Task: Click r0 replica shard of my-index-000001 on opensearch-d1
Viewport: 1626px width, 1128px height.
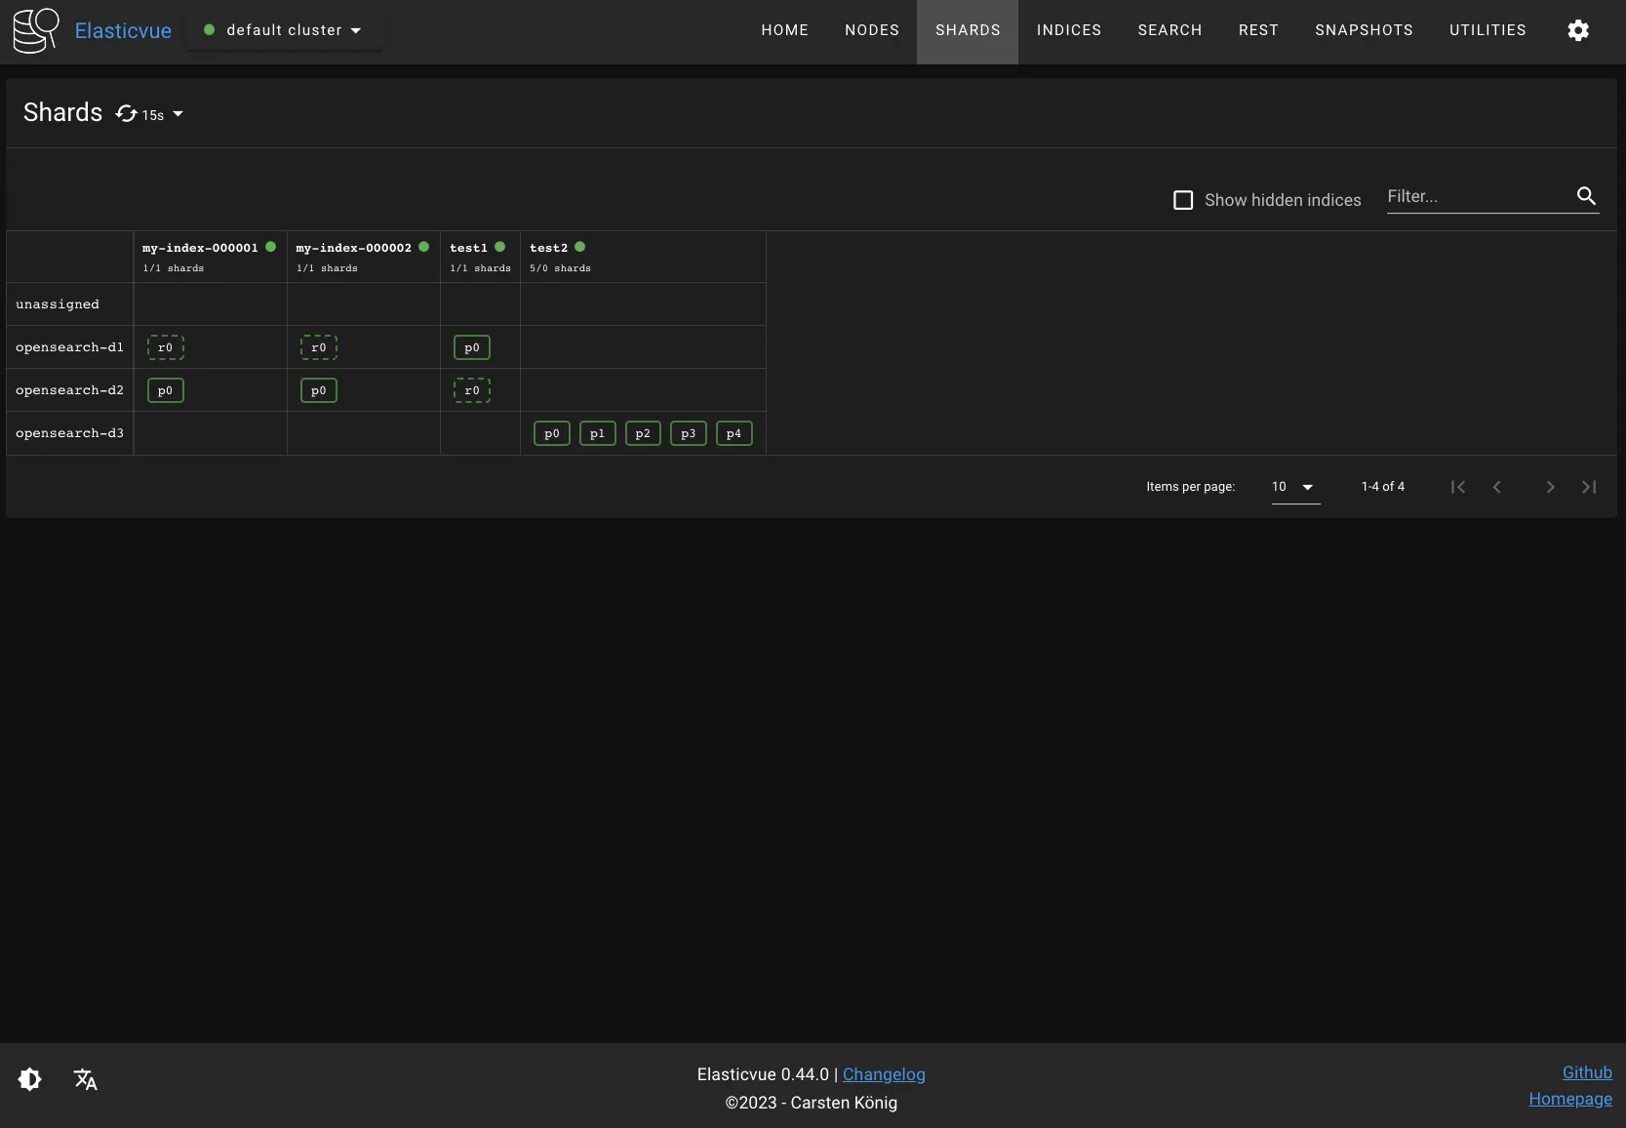Action: tap(166, 347)
